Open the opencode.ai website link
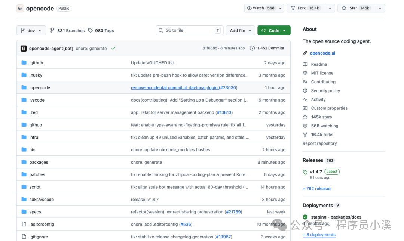Image resolution: width=404 pixels, height=241 pixels. coord(322,53)
